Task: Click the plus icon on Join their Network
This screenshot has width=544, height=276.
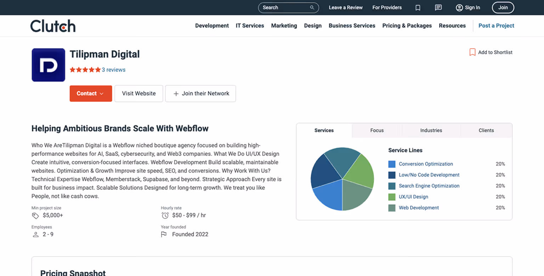Action: coord(176,93)
